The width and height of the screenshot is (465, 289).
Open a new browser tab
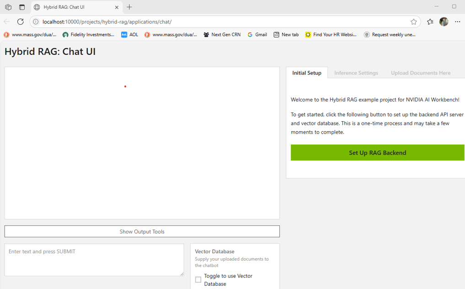129,7
